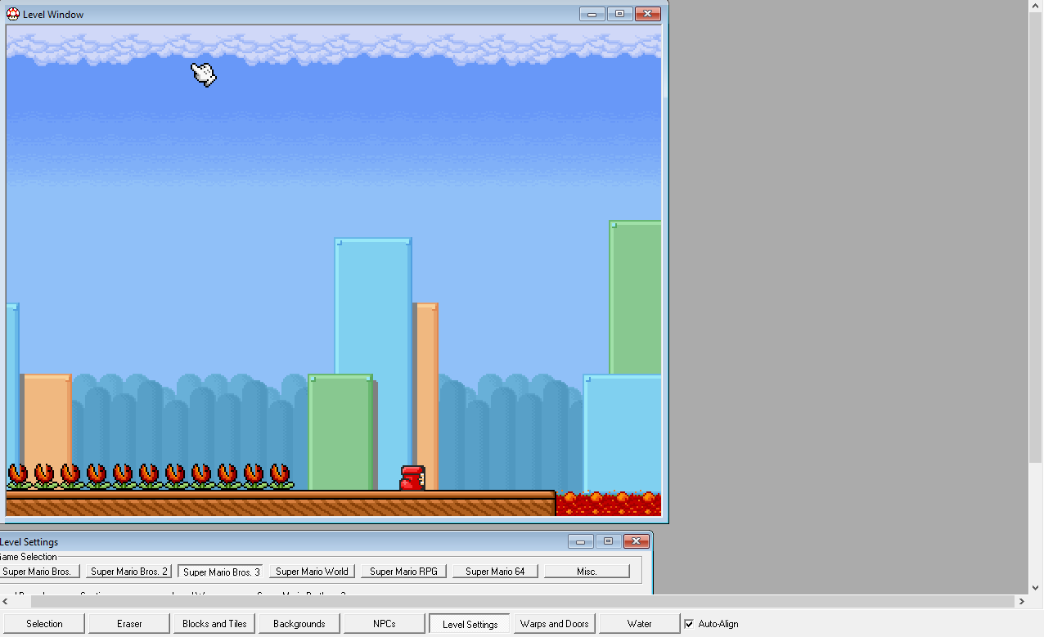Choose the Super Mario World game selection
The image size is (1044, 637).
(312, 572)
